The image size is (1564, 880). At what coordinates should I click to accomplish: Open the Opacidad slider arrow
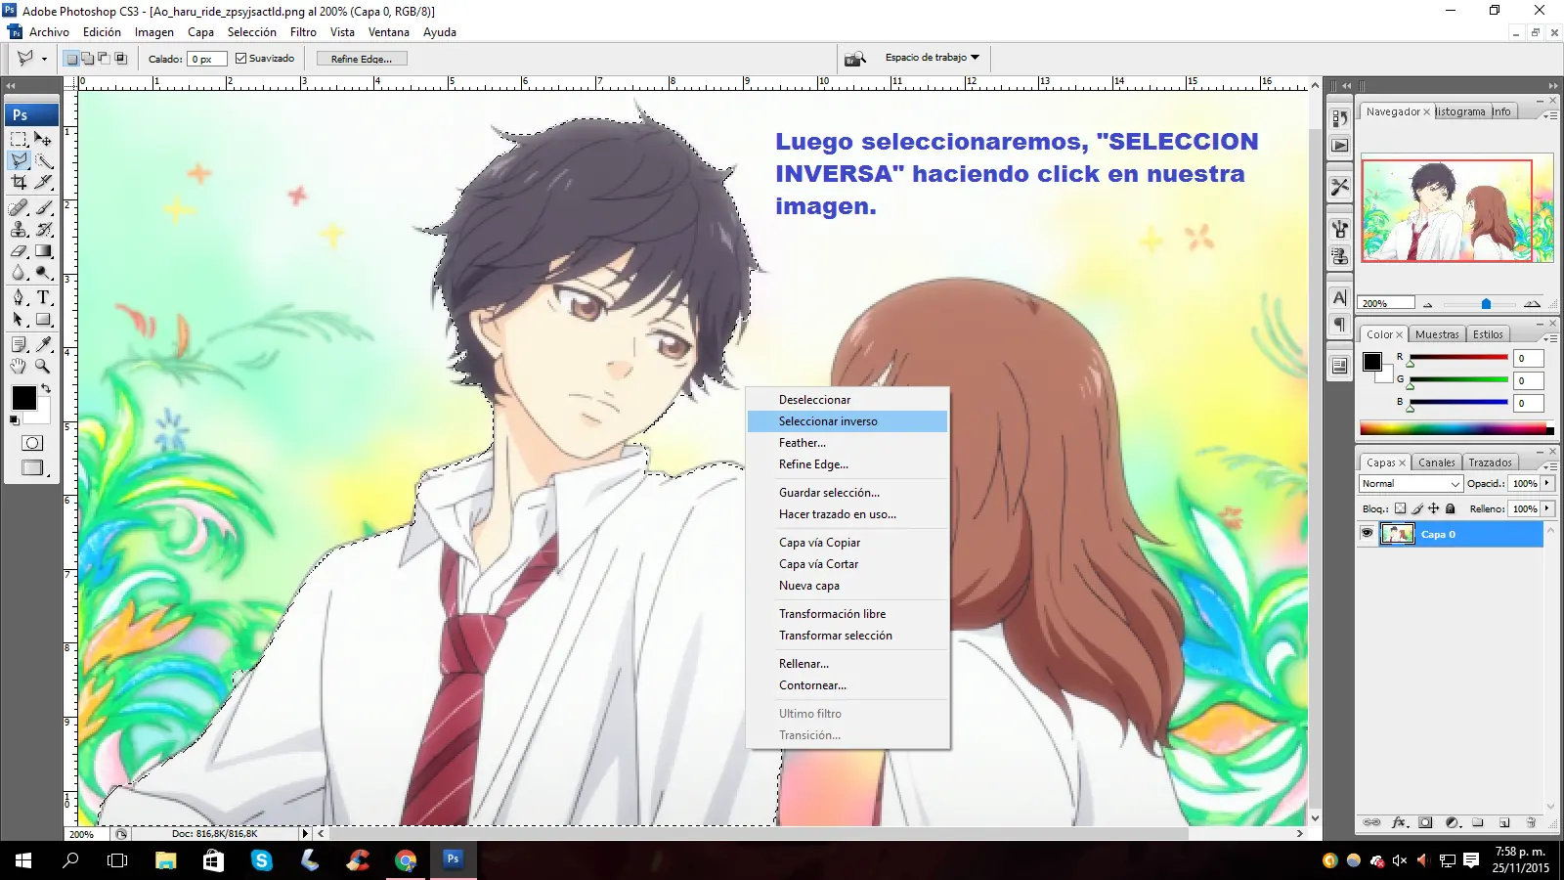pyautogui.click(x=1547, y=484)
